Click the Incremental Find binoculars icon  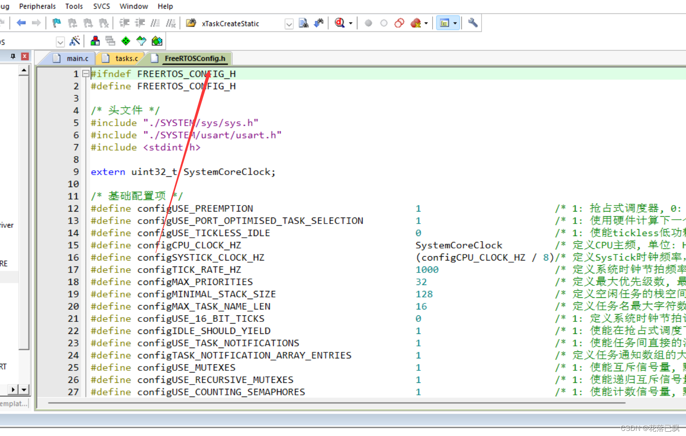click(319, 23)
